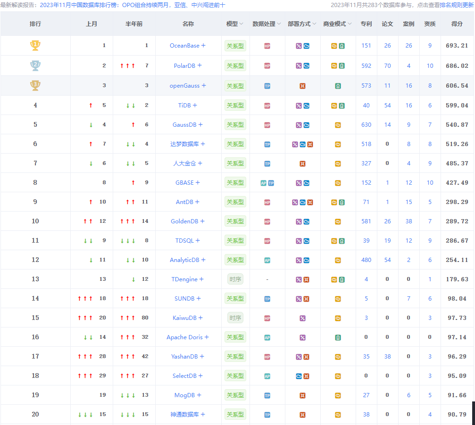Image resolution: width=475 pixels, height=425 pixels.
Task: Click the green business model icon for TDengine
Action: (342, 279)
